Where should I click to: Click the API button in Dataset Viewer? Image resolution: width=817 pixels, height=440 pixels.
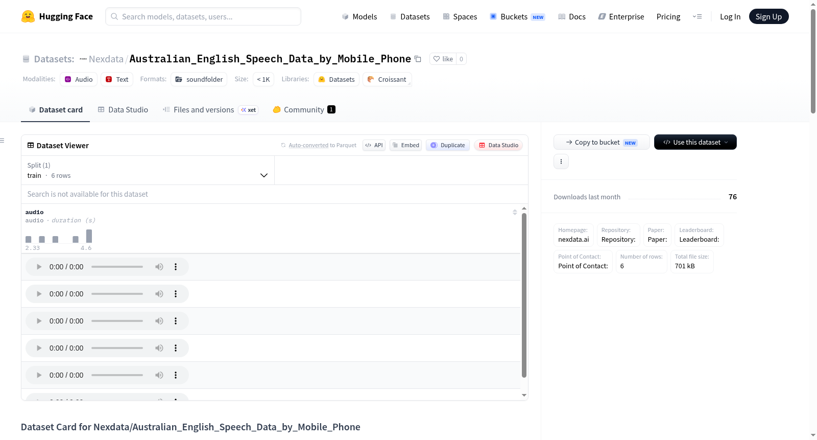point(374,145)
